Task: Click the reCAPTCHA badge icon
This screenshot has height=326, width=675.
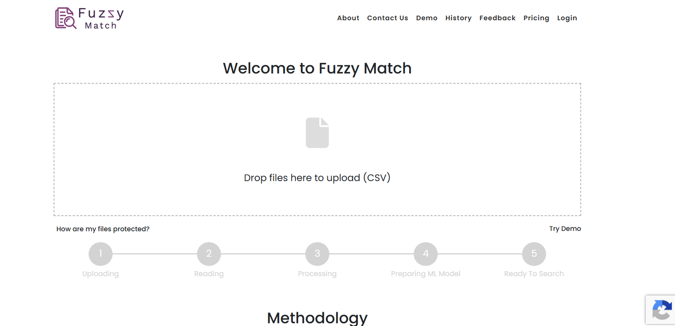Action: pyautogui.click(x=661, y=310)
